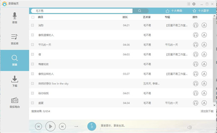
Task: Click album 平凡的一天 in the 盛夏 row
Action: [x=171, y=103]
